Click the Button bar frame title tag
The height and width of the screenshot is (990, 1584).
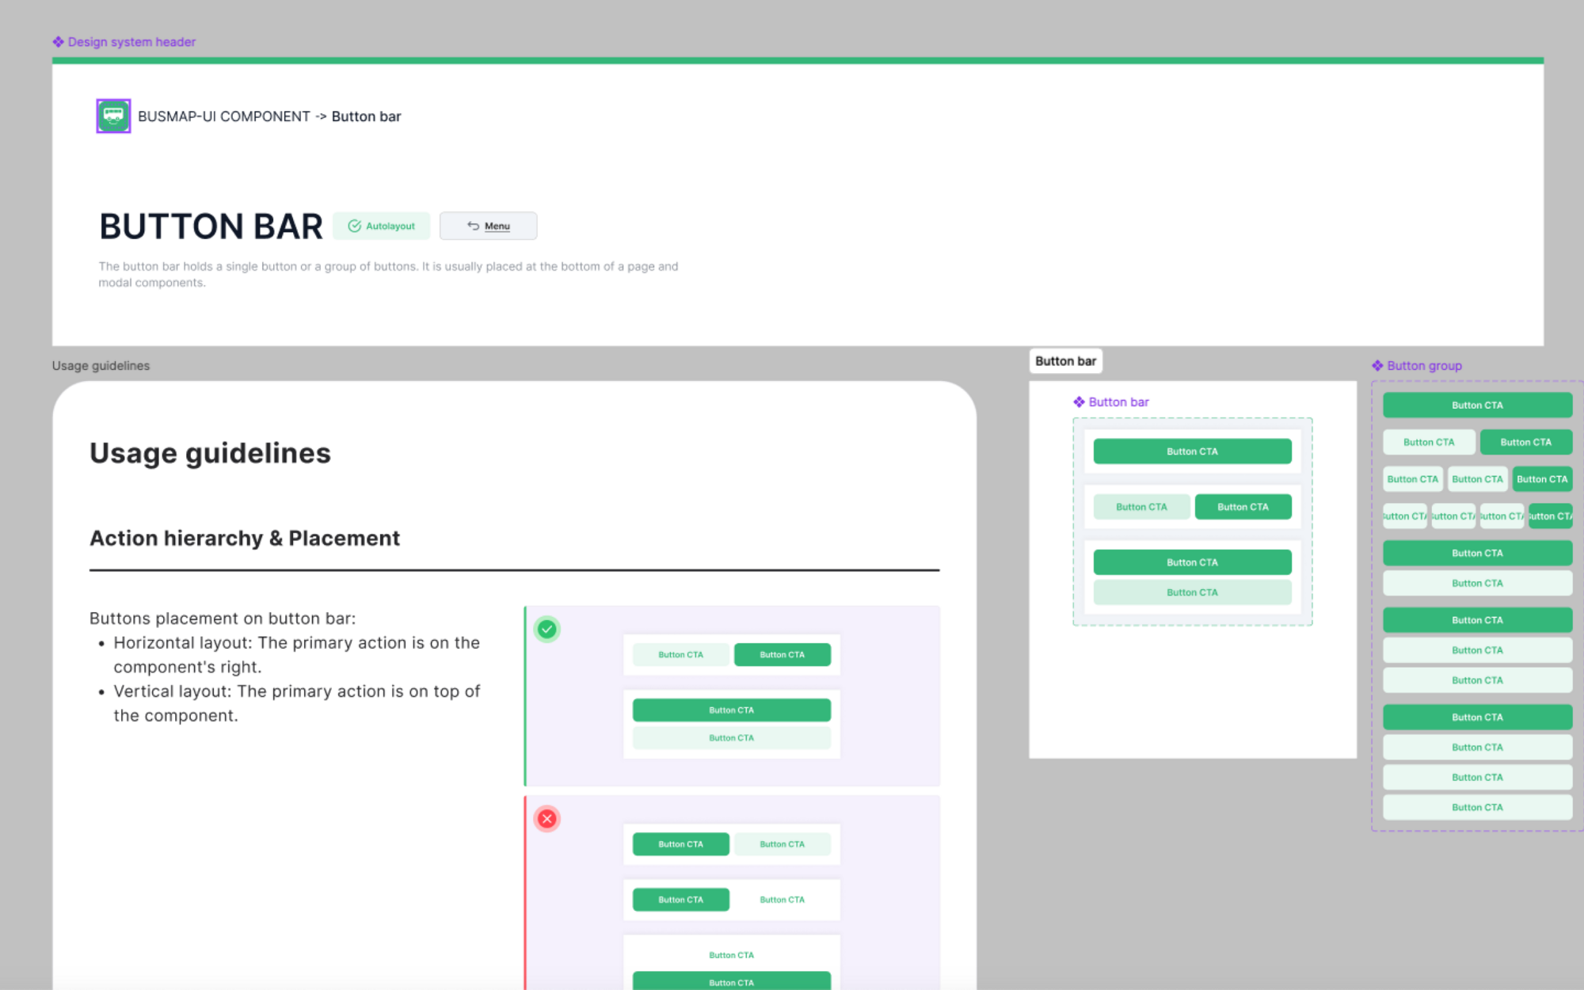click(1065, 361)
